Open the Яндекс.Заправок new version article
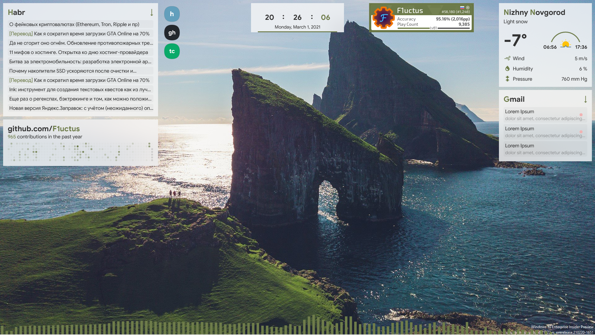The height and width of the screenshot is (335, 595). 81,108
